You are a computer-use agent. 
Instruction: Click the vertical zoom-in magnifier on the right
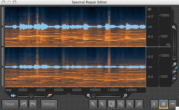pos(174,27)
